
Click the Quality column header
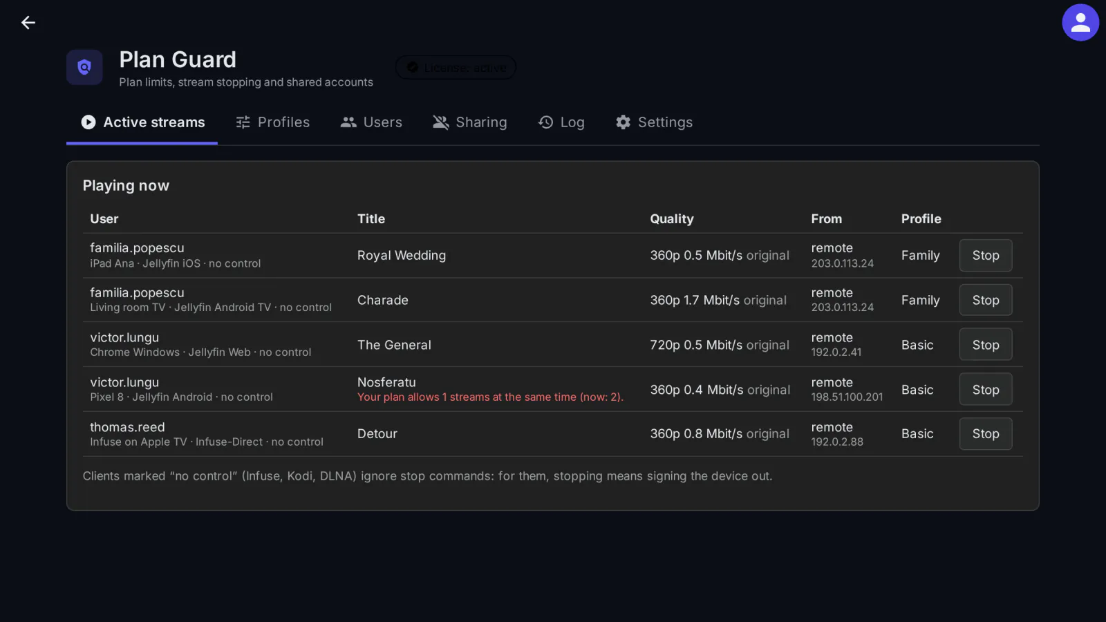[x=672, y=219]
